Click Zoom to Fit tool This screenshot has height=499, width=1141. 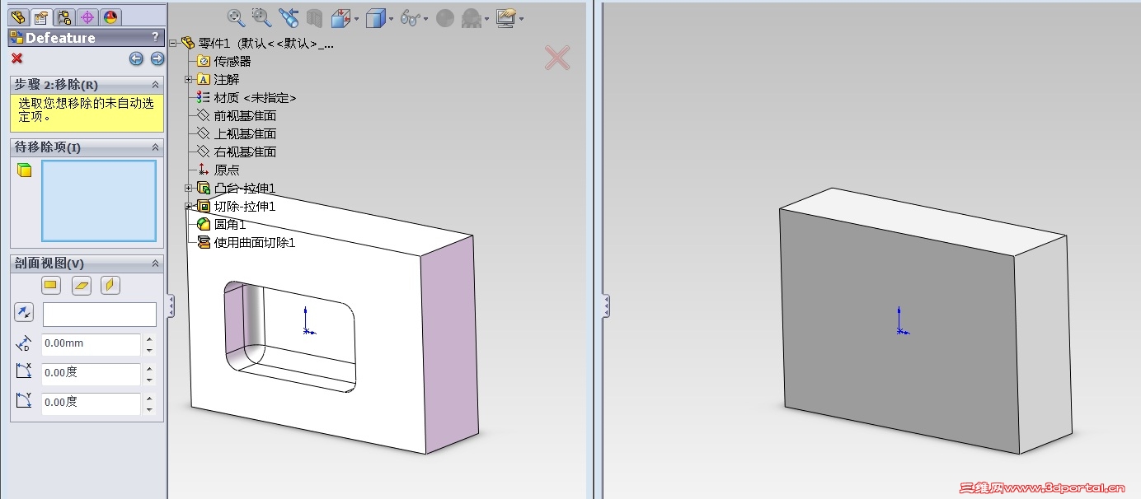click(236, 17)
